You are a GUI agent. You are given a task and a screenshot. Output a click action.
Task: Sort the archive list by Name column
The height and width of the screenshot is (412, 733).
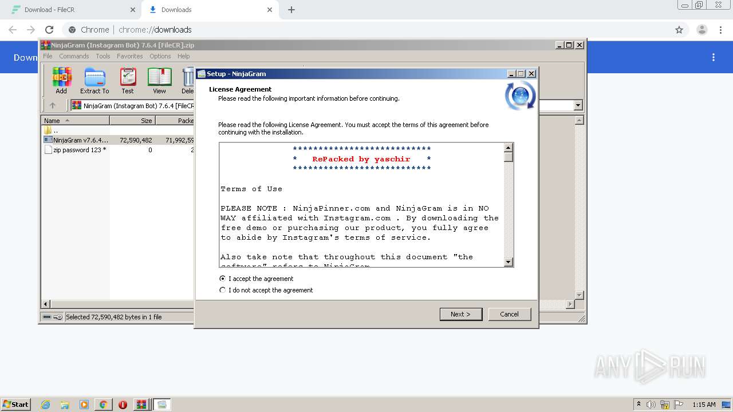click(x=75, y=120)
